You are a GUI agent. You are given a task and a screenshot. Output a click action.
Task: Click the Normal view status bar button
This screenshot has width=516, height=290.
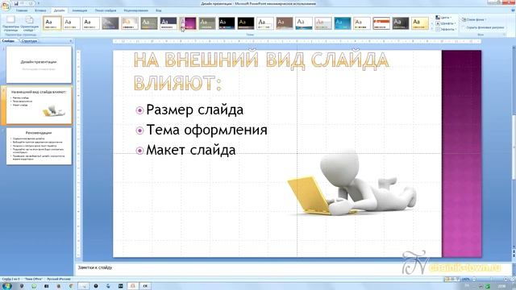[x=447, y=280]
